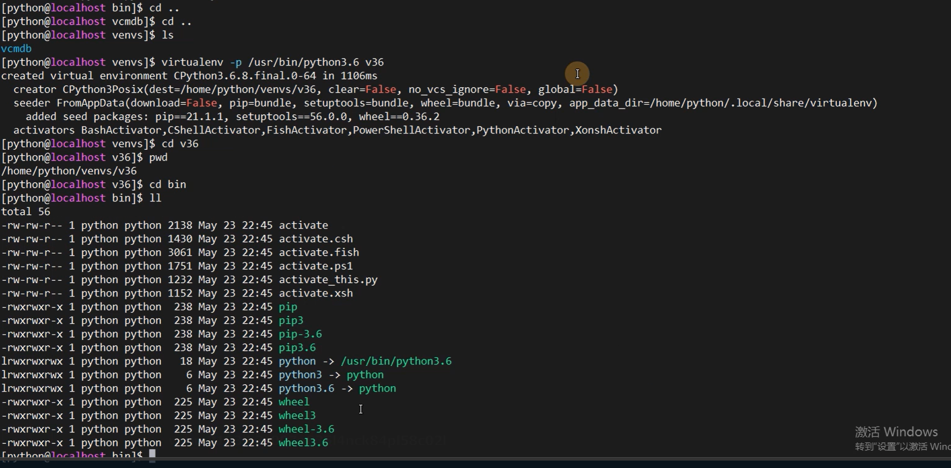Click the activate.ps1 file name
Screen dimensions: 951x468
(x=315, y=266)
